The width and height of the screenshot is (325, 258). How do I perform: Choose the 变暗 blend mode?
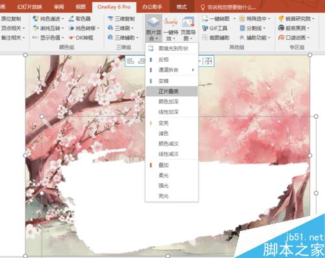coord(172,81)
